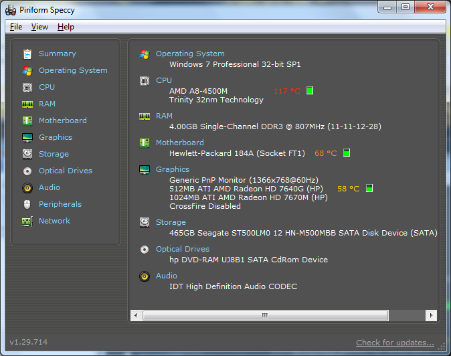Click the Check for updates link

click(x=395, y=343)
